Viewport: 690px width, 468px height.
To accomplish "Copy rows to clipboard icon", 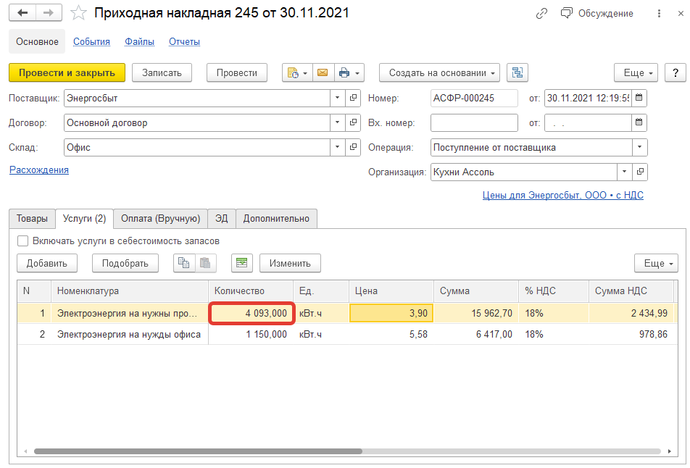I will click(184, 263).
